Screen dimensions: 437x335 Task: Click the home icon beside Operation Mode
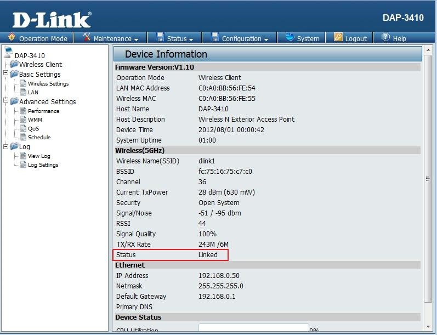coord(12,38)
